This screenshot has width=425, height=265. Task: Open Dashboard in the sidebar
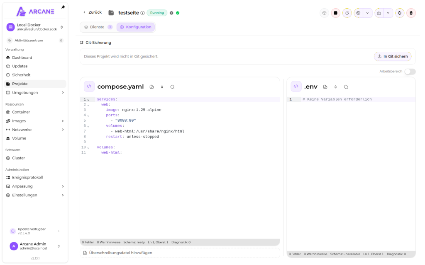tap(35, 58)
